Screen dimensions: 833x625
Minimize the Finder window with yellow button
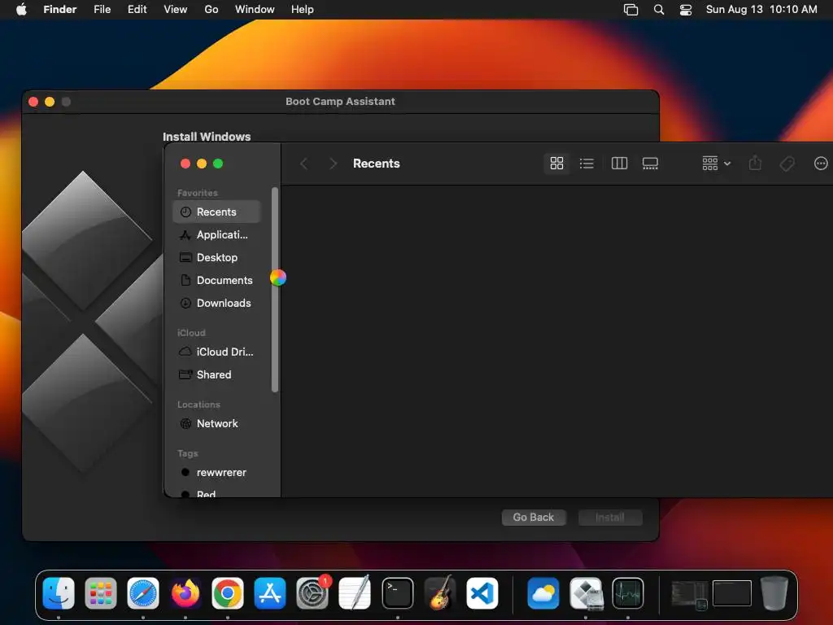tap(202, 164)
